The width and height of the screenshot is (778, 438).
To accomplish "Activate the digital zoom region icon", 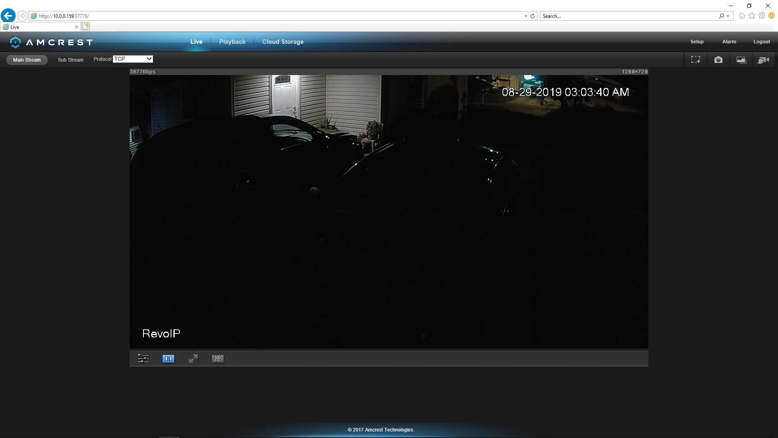I will [696, 60].
